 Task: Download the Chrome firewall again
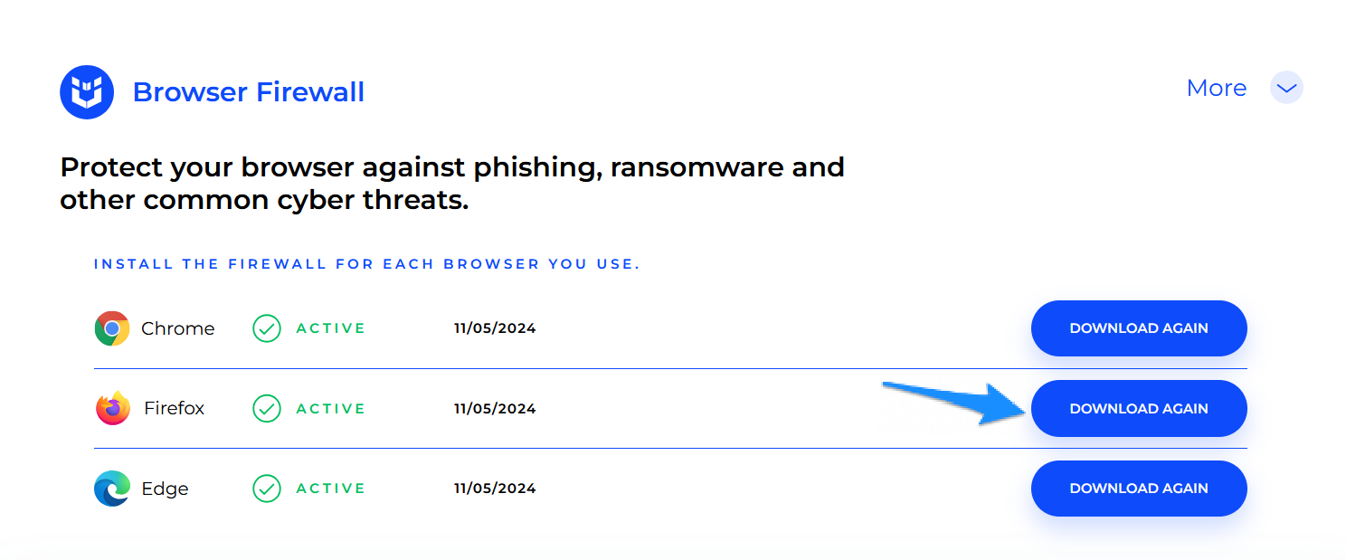pos(1139,328)
